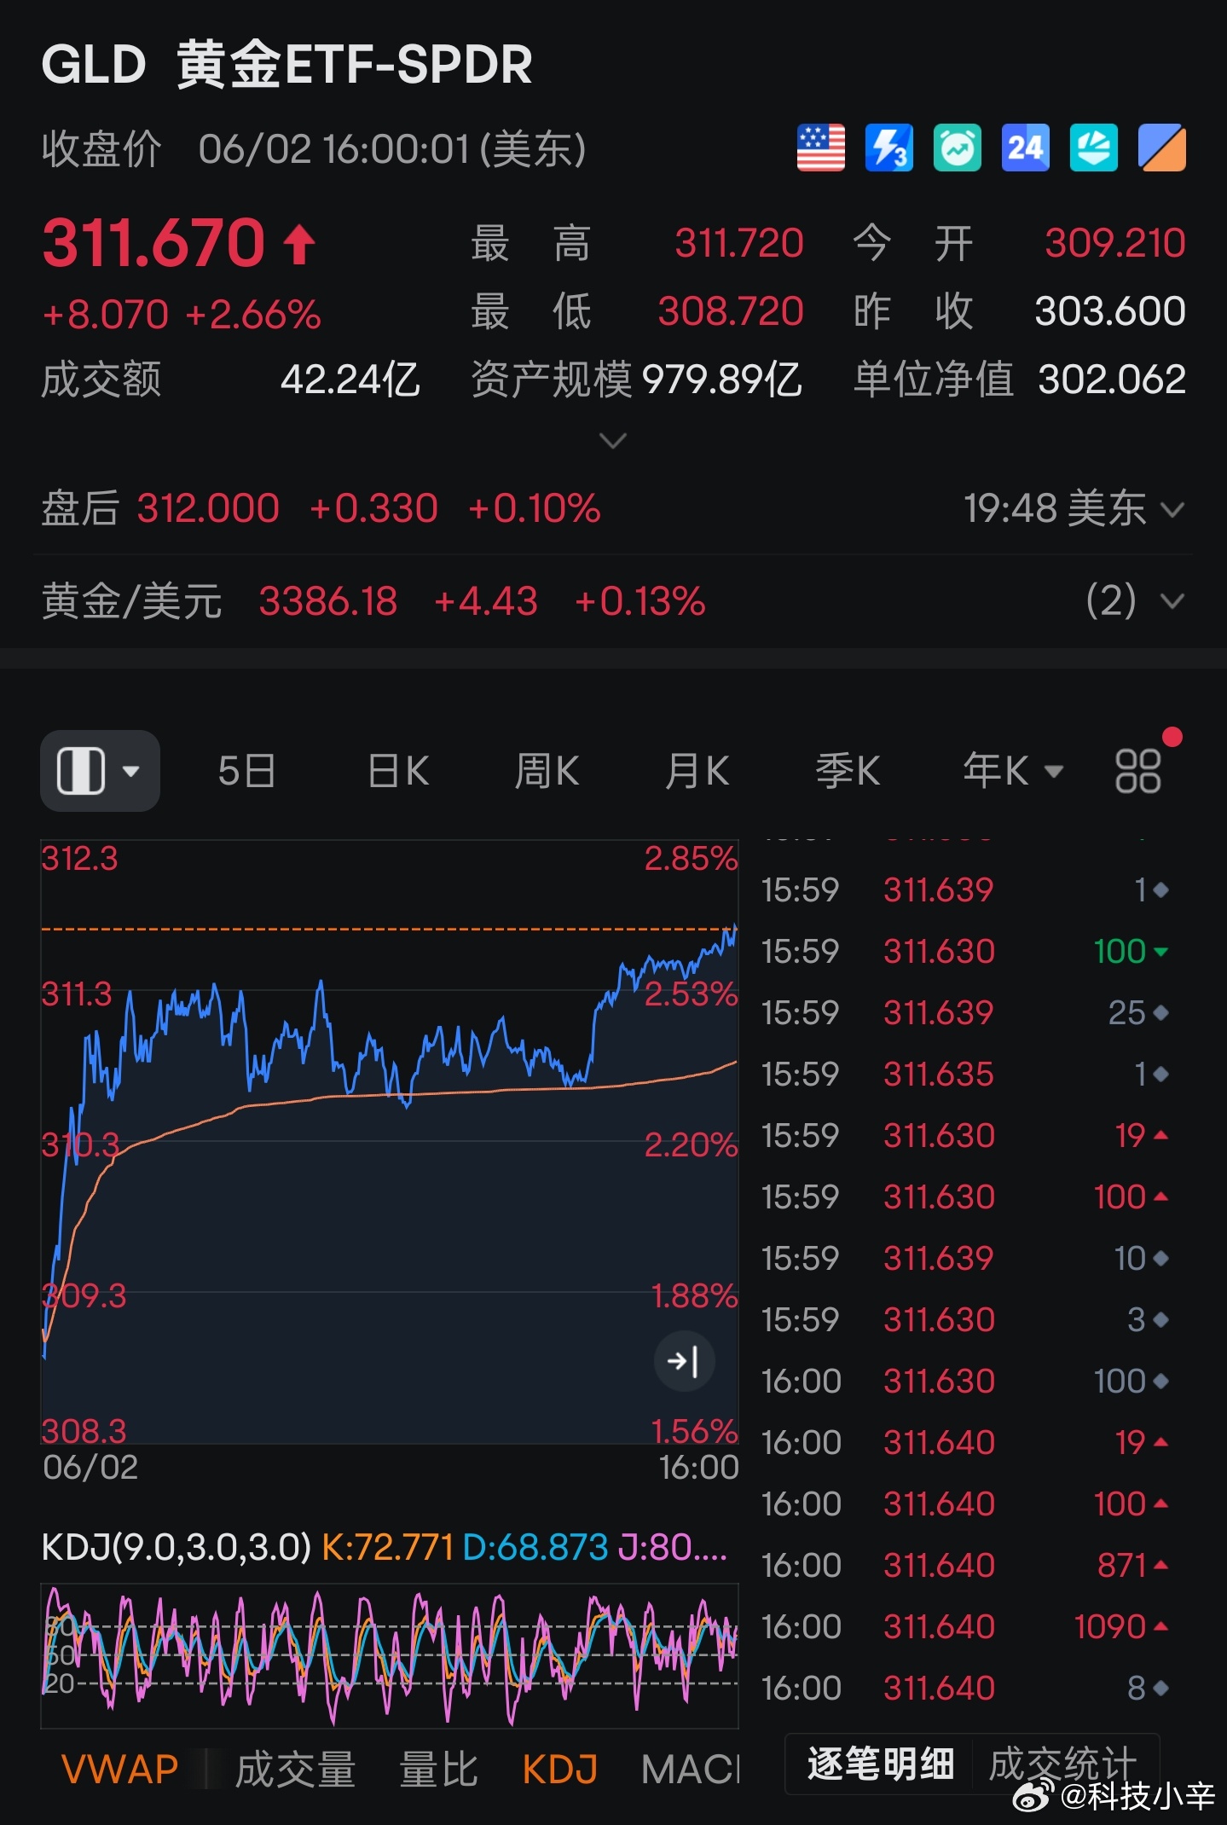
Task: Select the MACD indicator
Action: pos(691,1770)
